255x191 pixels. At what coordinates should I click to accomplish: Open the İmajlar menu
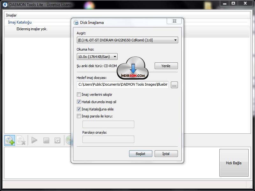pos(11,15)
